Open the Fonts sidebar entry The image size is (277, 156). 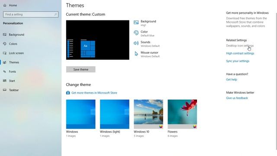tap(13, 71)
